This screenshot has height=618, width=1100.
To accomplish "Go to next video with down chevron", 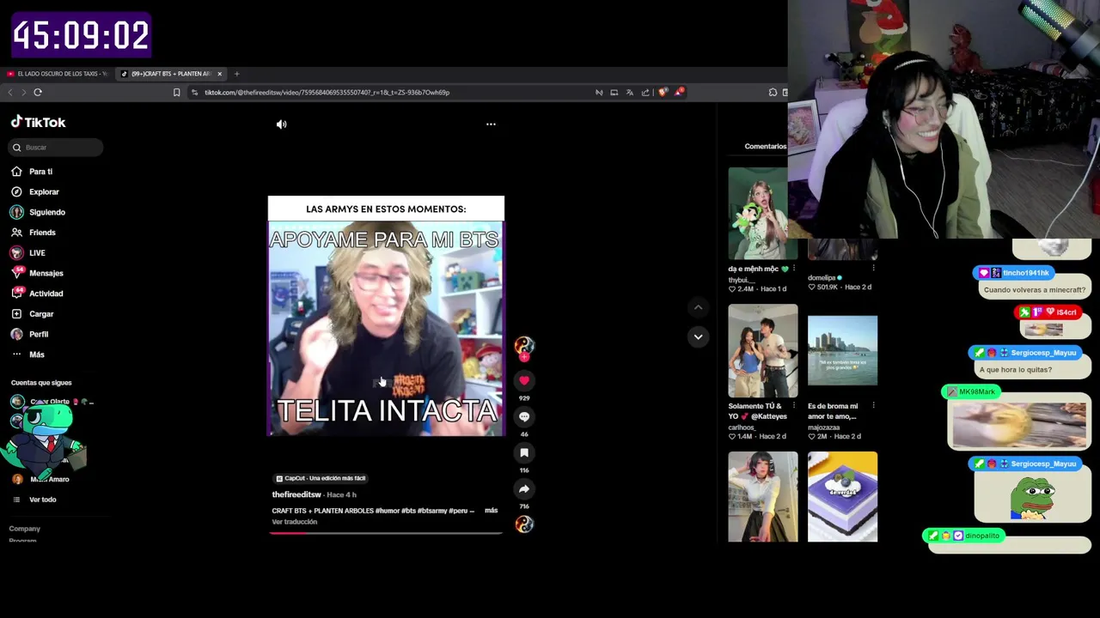I will [698, 336].
